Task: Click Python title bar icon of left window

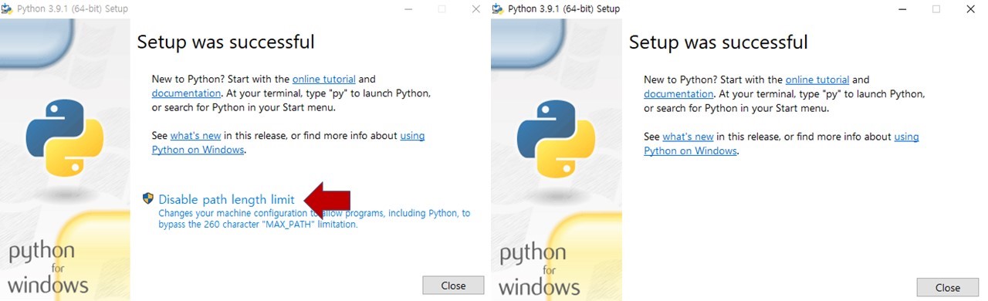Action: 8,9
